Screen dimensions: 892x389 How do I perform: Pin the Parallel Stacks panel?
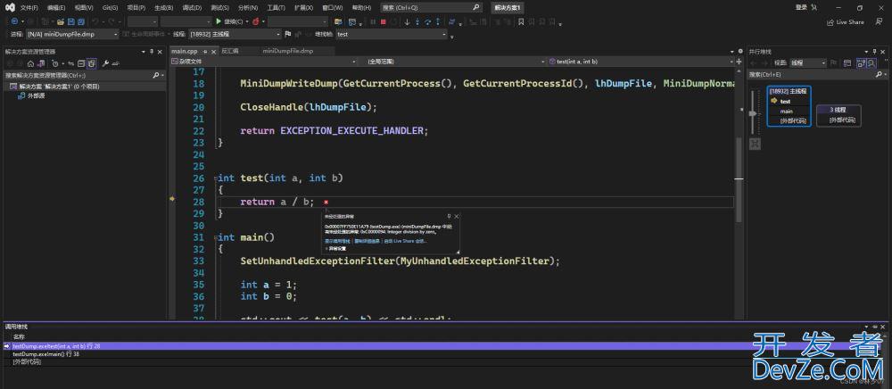[x=874, y=52]
